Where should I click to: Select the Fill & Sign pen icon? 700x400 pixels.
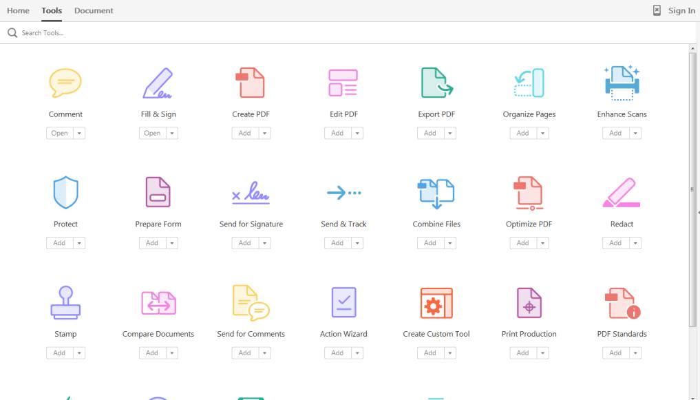coord(158,83)
